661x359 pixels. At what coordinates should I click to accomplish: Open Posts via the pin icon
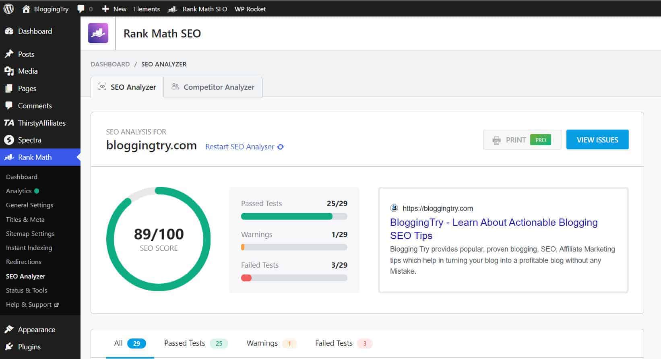[x=9, y=54]
